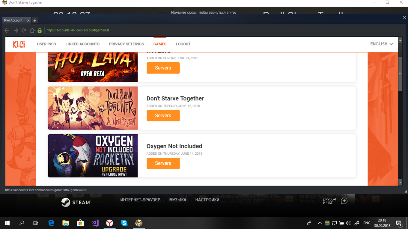408x229 pixels.
Task: Click the green SSL padlock icon
Action: coord(40,30)
